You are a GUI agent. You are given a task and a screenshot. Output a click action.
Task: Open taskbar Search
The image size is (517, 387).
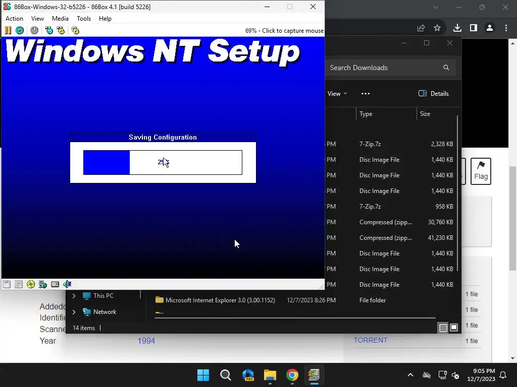(226, 375)
